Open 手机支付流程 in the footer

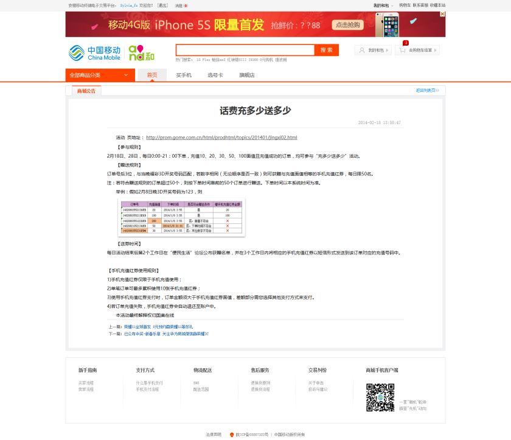(x=147, y=389)
